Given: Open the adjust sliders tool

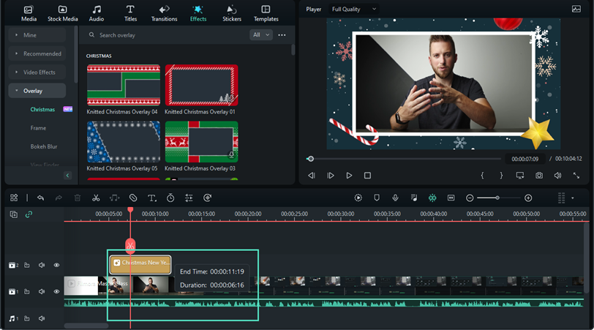Looking at the screenshot, I should pos(189,198).
